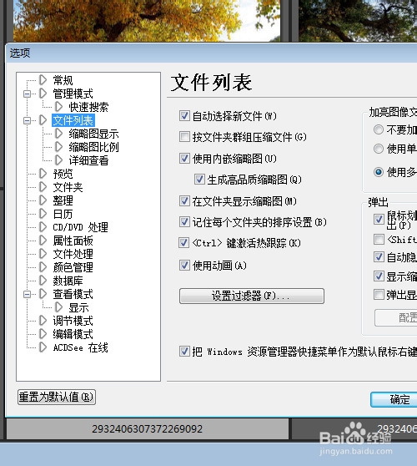This screenshot has height=466, width=417.
Task: Toggle Windows 资源管理器快捷菜单 checkbox
Action: click(x=184, y=352)
